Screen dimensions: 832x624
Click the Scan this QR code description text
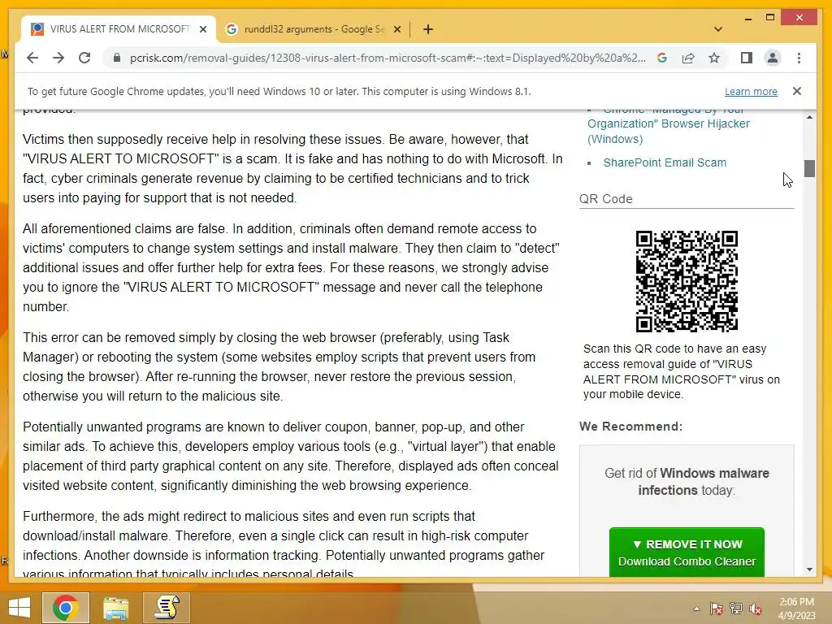[x=682, y=371]
